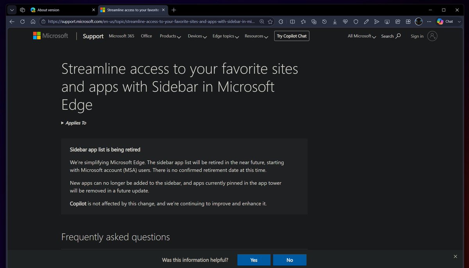Open the workspaces icon
The width and height of the screenshot is (469, 268).
pos(23,10)
